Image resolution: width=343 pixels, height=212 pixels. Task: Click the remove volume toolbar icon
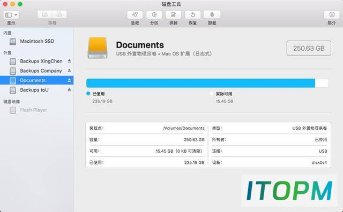point(59,14)
